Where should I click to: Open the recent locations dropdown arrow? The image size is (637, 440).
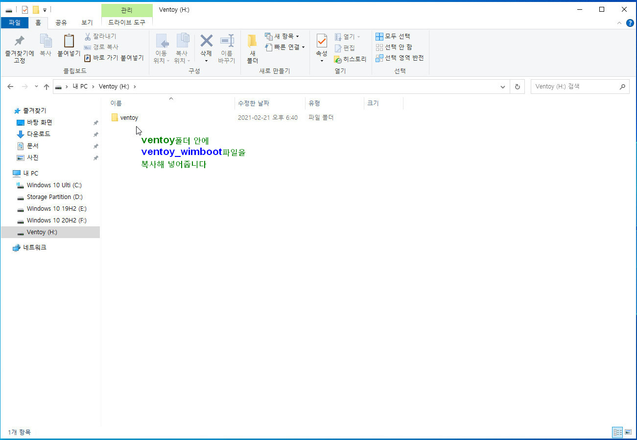[x=36, y=87]
